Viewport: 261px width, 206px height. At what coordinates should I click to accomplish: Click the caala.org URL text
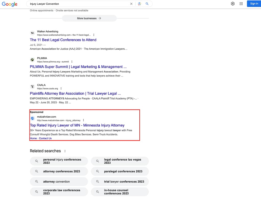(47, 88)
